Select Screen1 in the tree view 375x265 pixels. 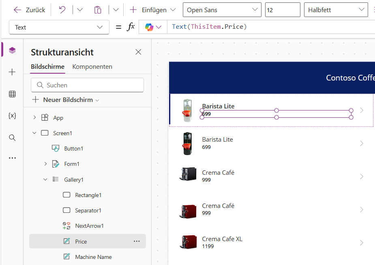click(x=62, y=133)
